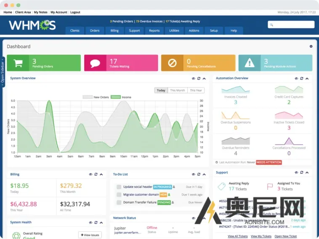This screenshot has width=319, height=239.
Task: Open the Support menu
Action: [134, 31]
